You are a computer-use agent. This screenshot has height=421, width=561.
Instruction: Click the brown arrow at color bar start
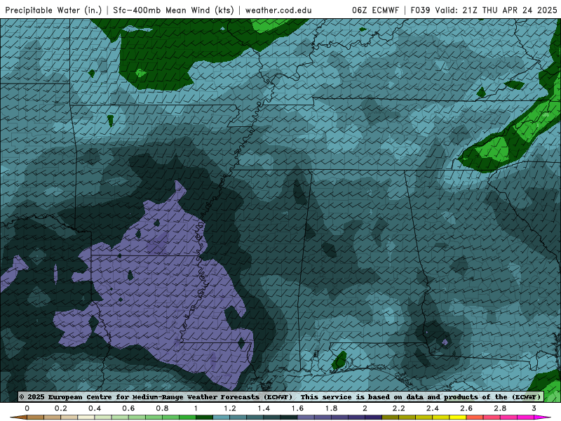click(x=18, y=417)
